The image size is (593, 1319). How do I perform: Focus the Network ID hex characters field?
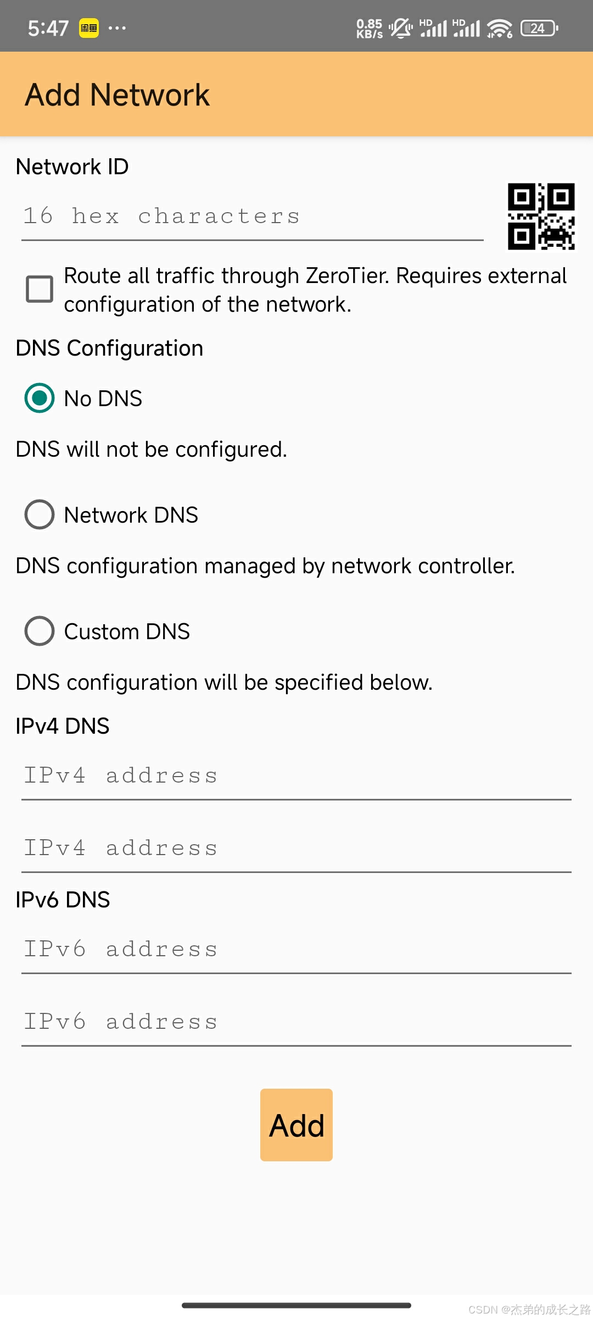tap(253, 217)
